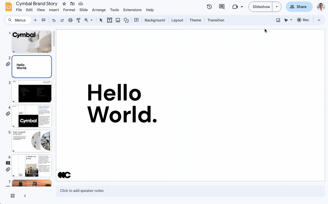The width and height of the screenshot is (328, 204).
Task: Select the text box tool
Action: [110, 20]
